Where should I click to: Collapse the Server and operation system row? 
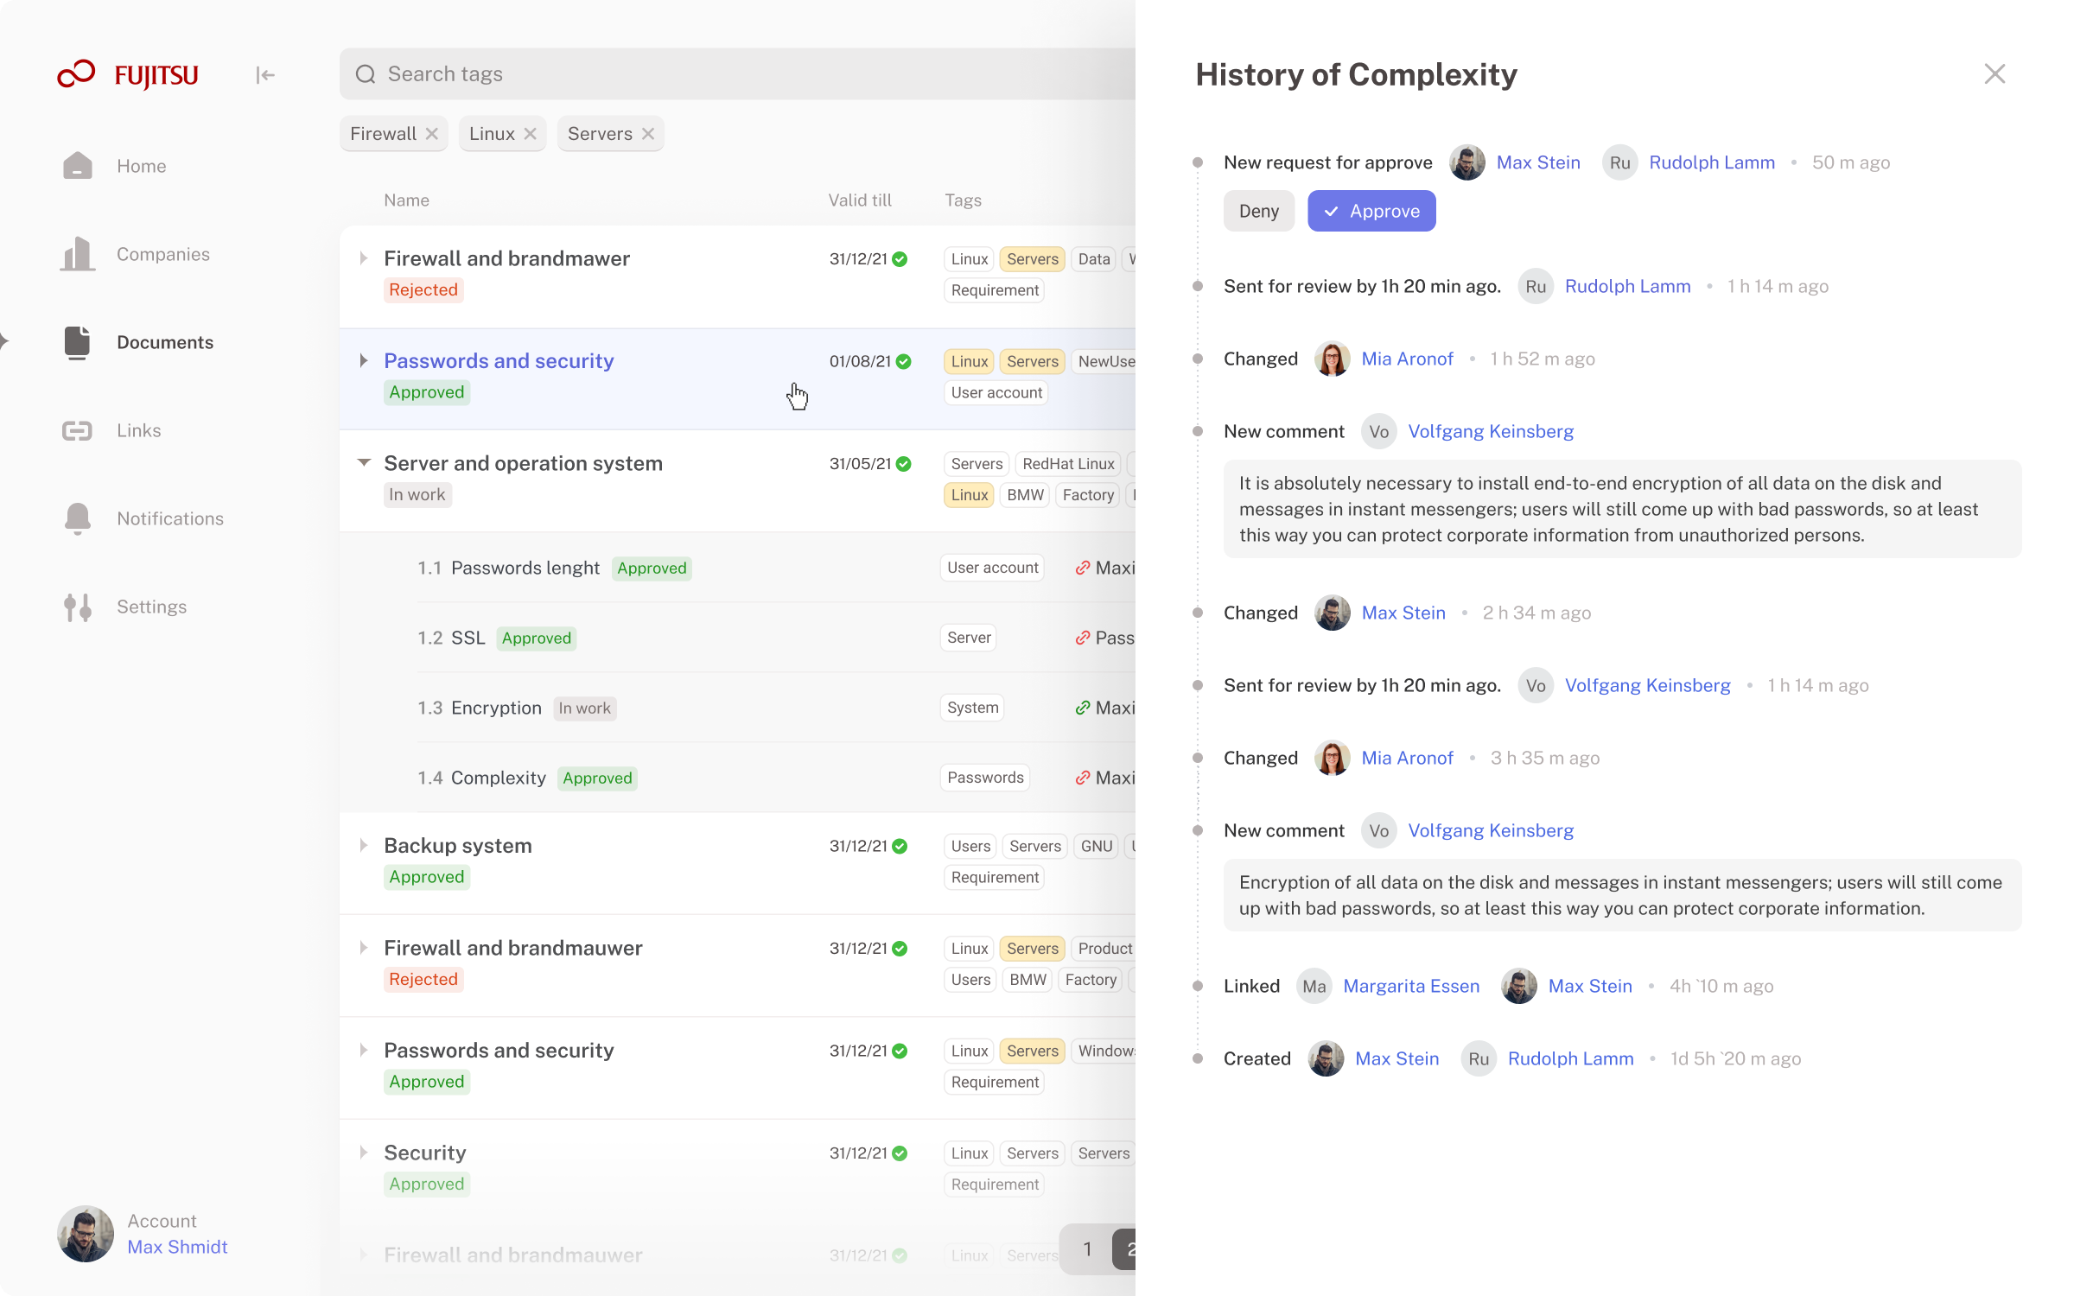(x=364, y=463)
